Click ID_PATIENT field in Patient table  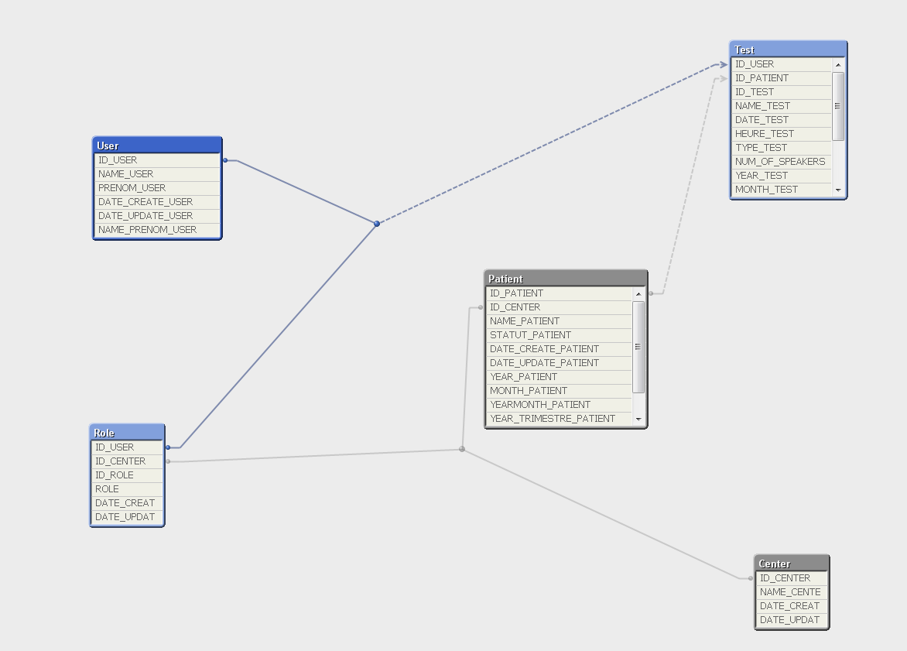pyautogui.click(x=560, y=293)
